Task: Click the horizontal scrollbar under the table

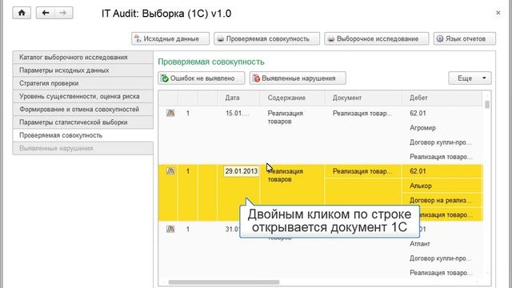Action: pos(224,282)
